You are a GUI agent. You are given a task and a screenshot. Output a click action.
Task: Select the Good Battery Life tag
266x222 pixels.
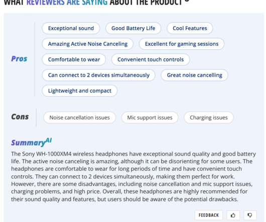pyautogui.click(x=133, y=28)
